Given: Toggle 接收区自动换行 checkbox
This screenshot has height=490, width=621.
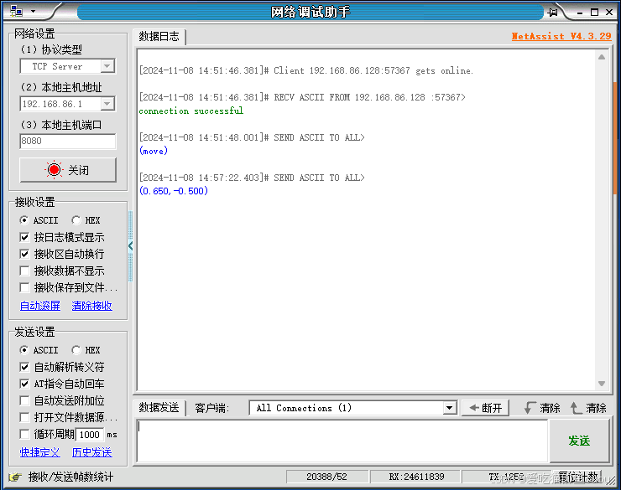Looking at the screenshot, I should (24, 254).
